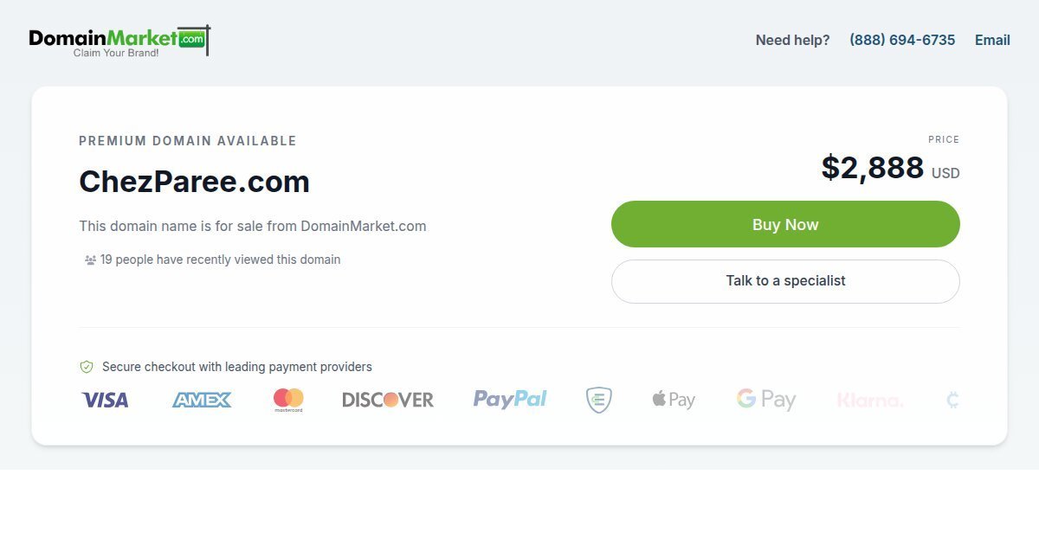Click the green secure checkout shield icon
Screen dimensions: 1039x545
tap(87, 367)
